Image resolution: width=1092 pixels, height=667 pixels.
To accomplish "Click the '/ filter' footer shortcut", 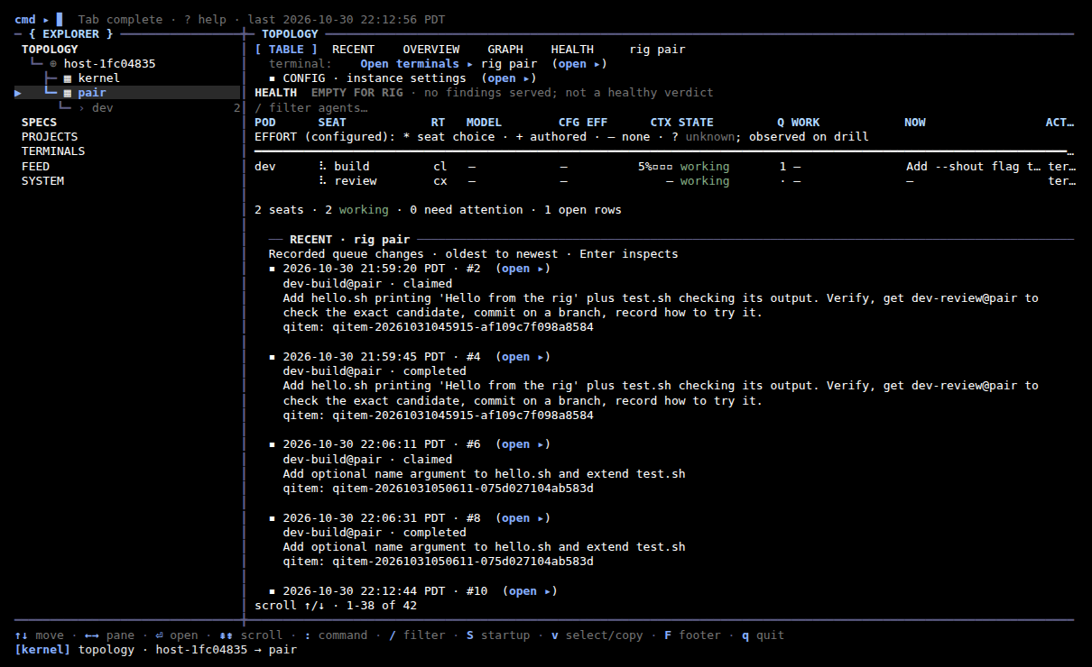I will [x=417, y=635].
